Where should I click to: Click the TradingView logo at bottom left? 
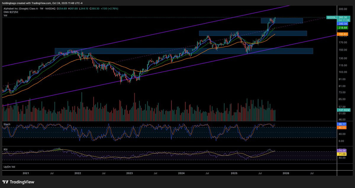tap(18, 182)
